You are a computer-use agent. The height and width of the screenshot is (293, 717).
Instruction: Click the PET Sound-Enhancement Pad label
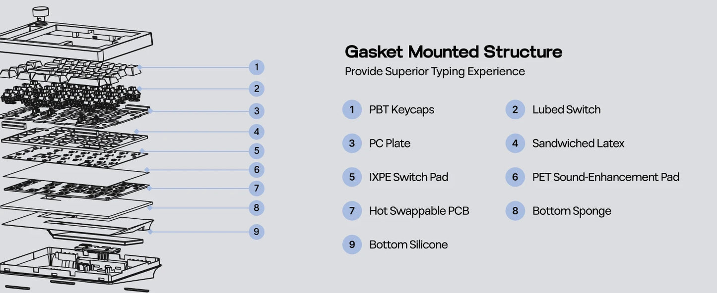605,177
